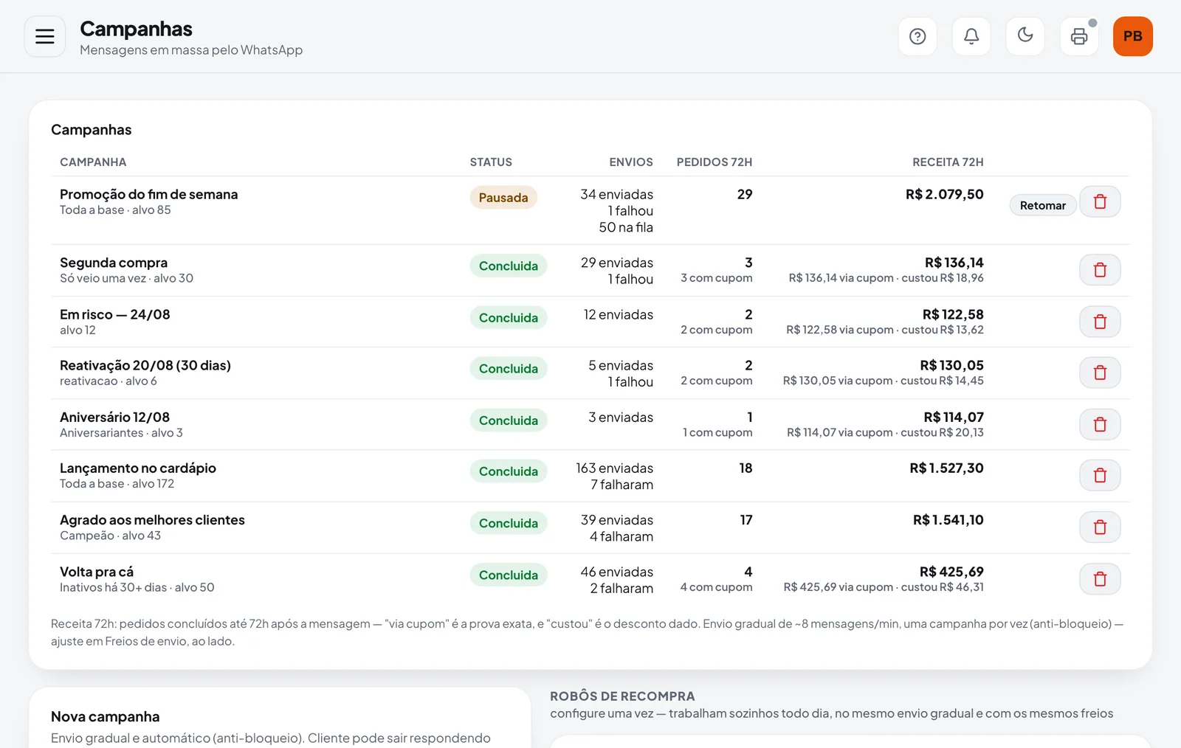Delete the Segunda compra campaign
1181x748 pixels.
click(1100, 270)
